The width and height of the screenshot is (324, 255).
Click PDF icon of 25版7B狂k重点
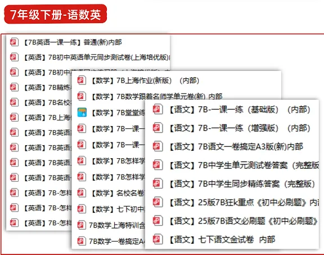click(158, 202)
